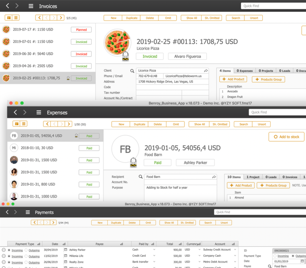Open the hamburger menu beside the Invoices title

(31, 6)
